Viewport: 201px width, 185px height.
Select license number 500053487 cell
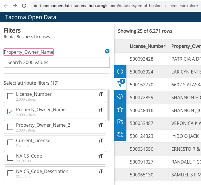pyautogui.click(x=142, y=123)
